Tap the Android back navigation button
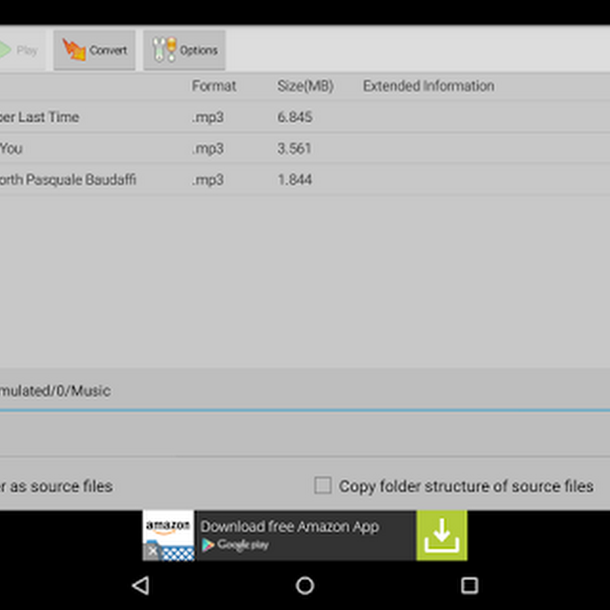 coord(140,586)
